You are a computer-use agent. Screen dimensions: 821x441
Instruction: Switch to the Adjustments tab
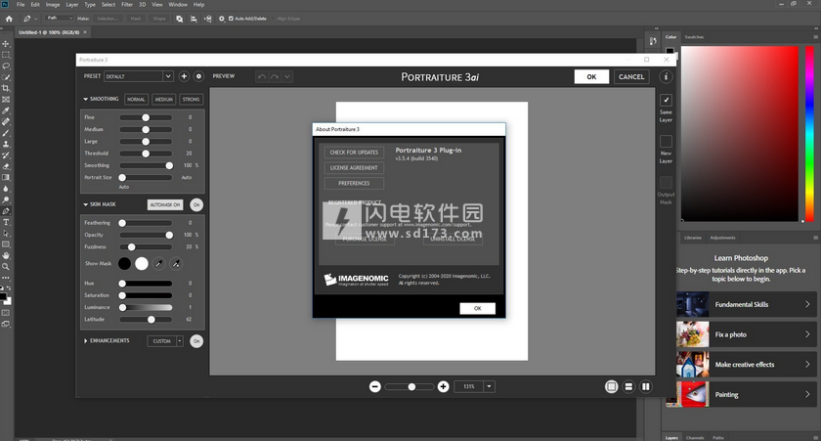tap(722, 238)
